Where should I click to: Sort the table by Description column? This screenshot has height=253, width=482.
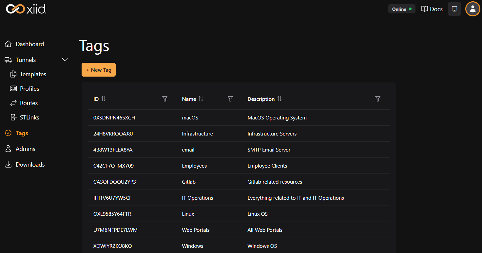280,99
